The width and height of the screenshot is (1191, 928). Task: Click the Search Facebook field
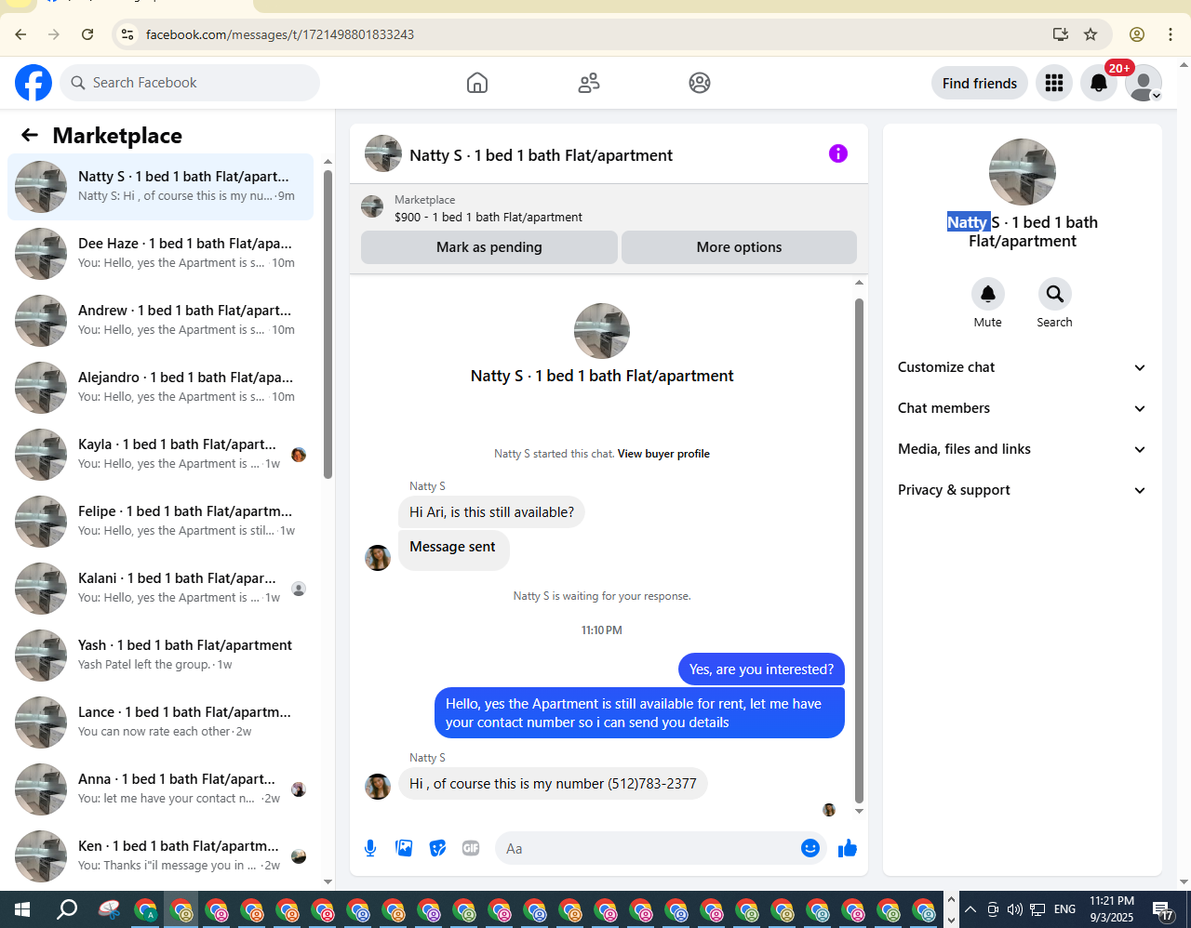[x=190, y=83]
